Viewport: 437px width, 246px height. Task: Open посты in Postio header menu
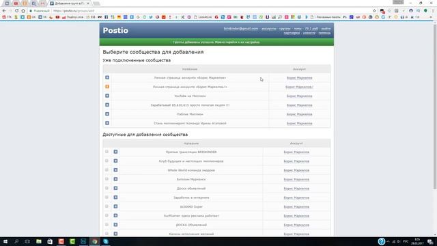[298, 29]
